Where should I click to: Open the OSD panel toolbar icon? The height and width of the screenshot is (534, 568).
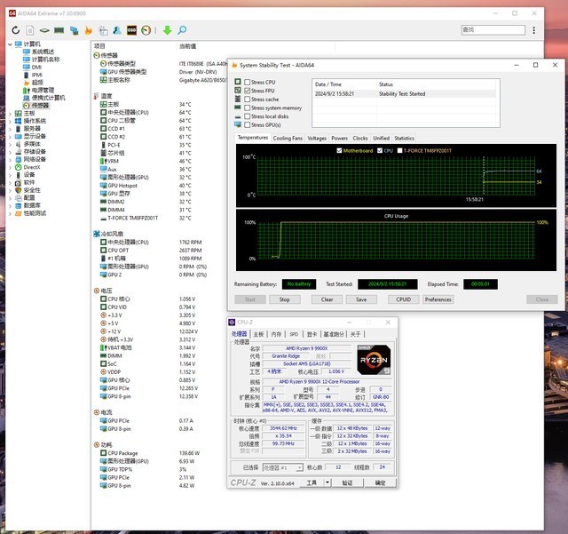131,30
